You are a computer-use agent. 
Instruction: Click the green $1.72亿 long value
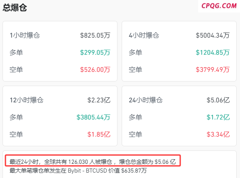click(218, 117)
